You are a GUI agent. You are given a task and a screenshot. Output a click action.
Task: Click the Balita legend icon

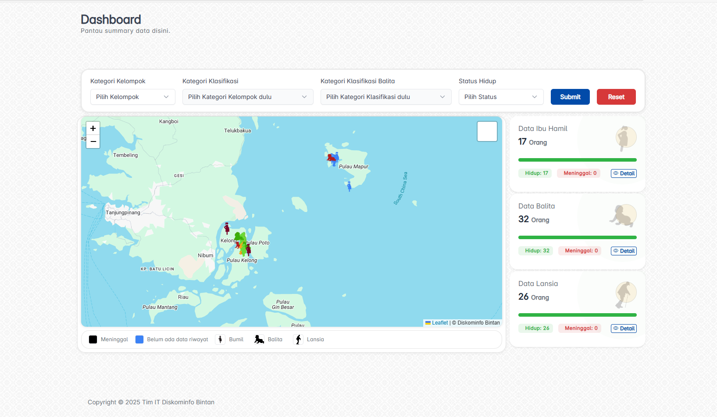[x=259, y=339]
